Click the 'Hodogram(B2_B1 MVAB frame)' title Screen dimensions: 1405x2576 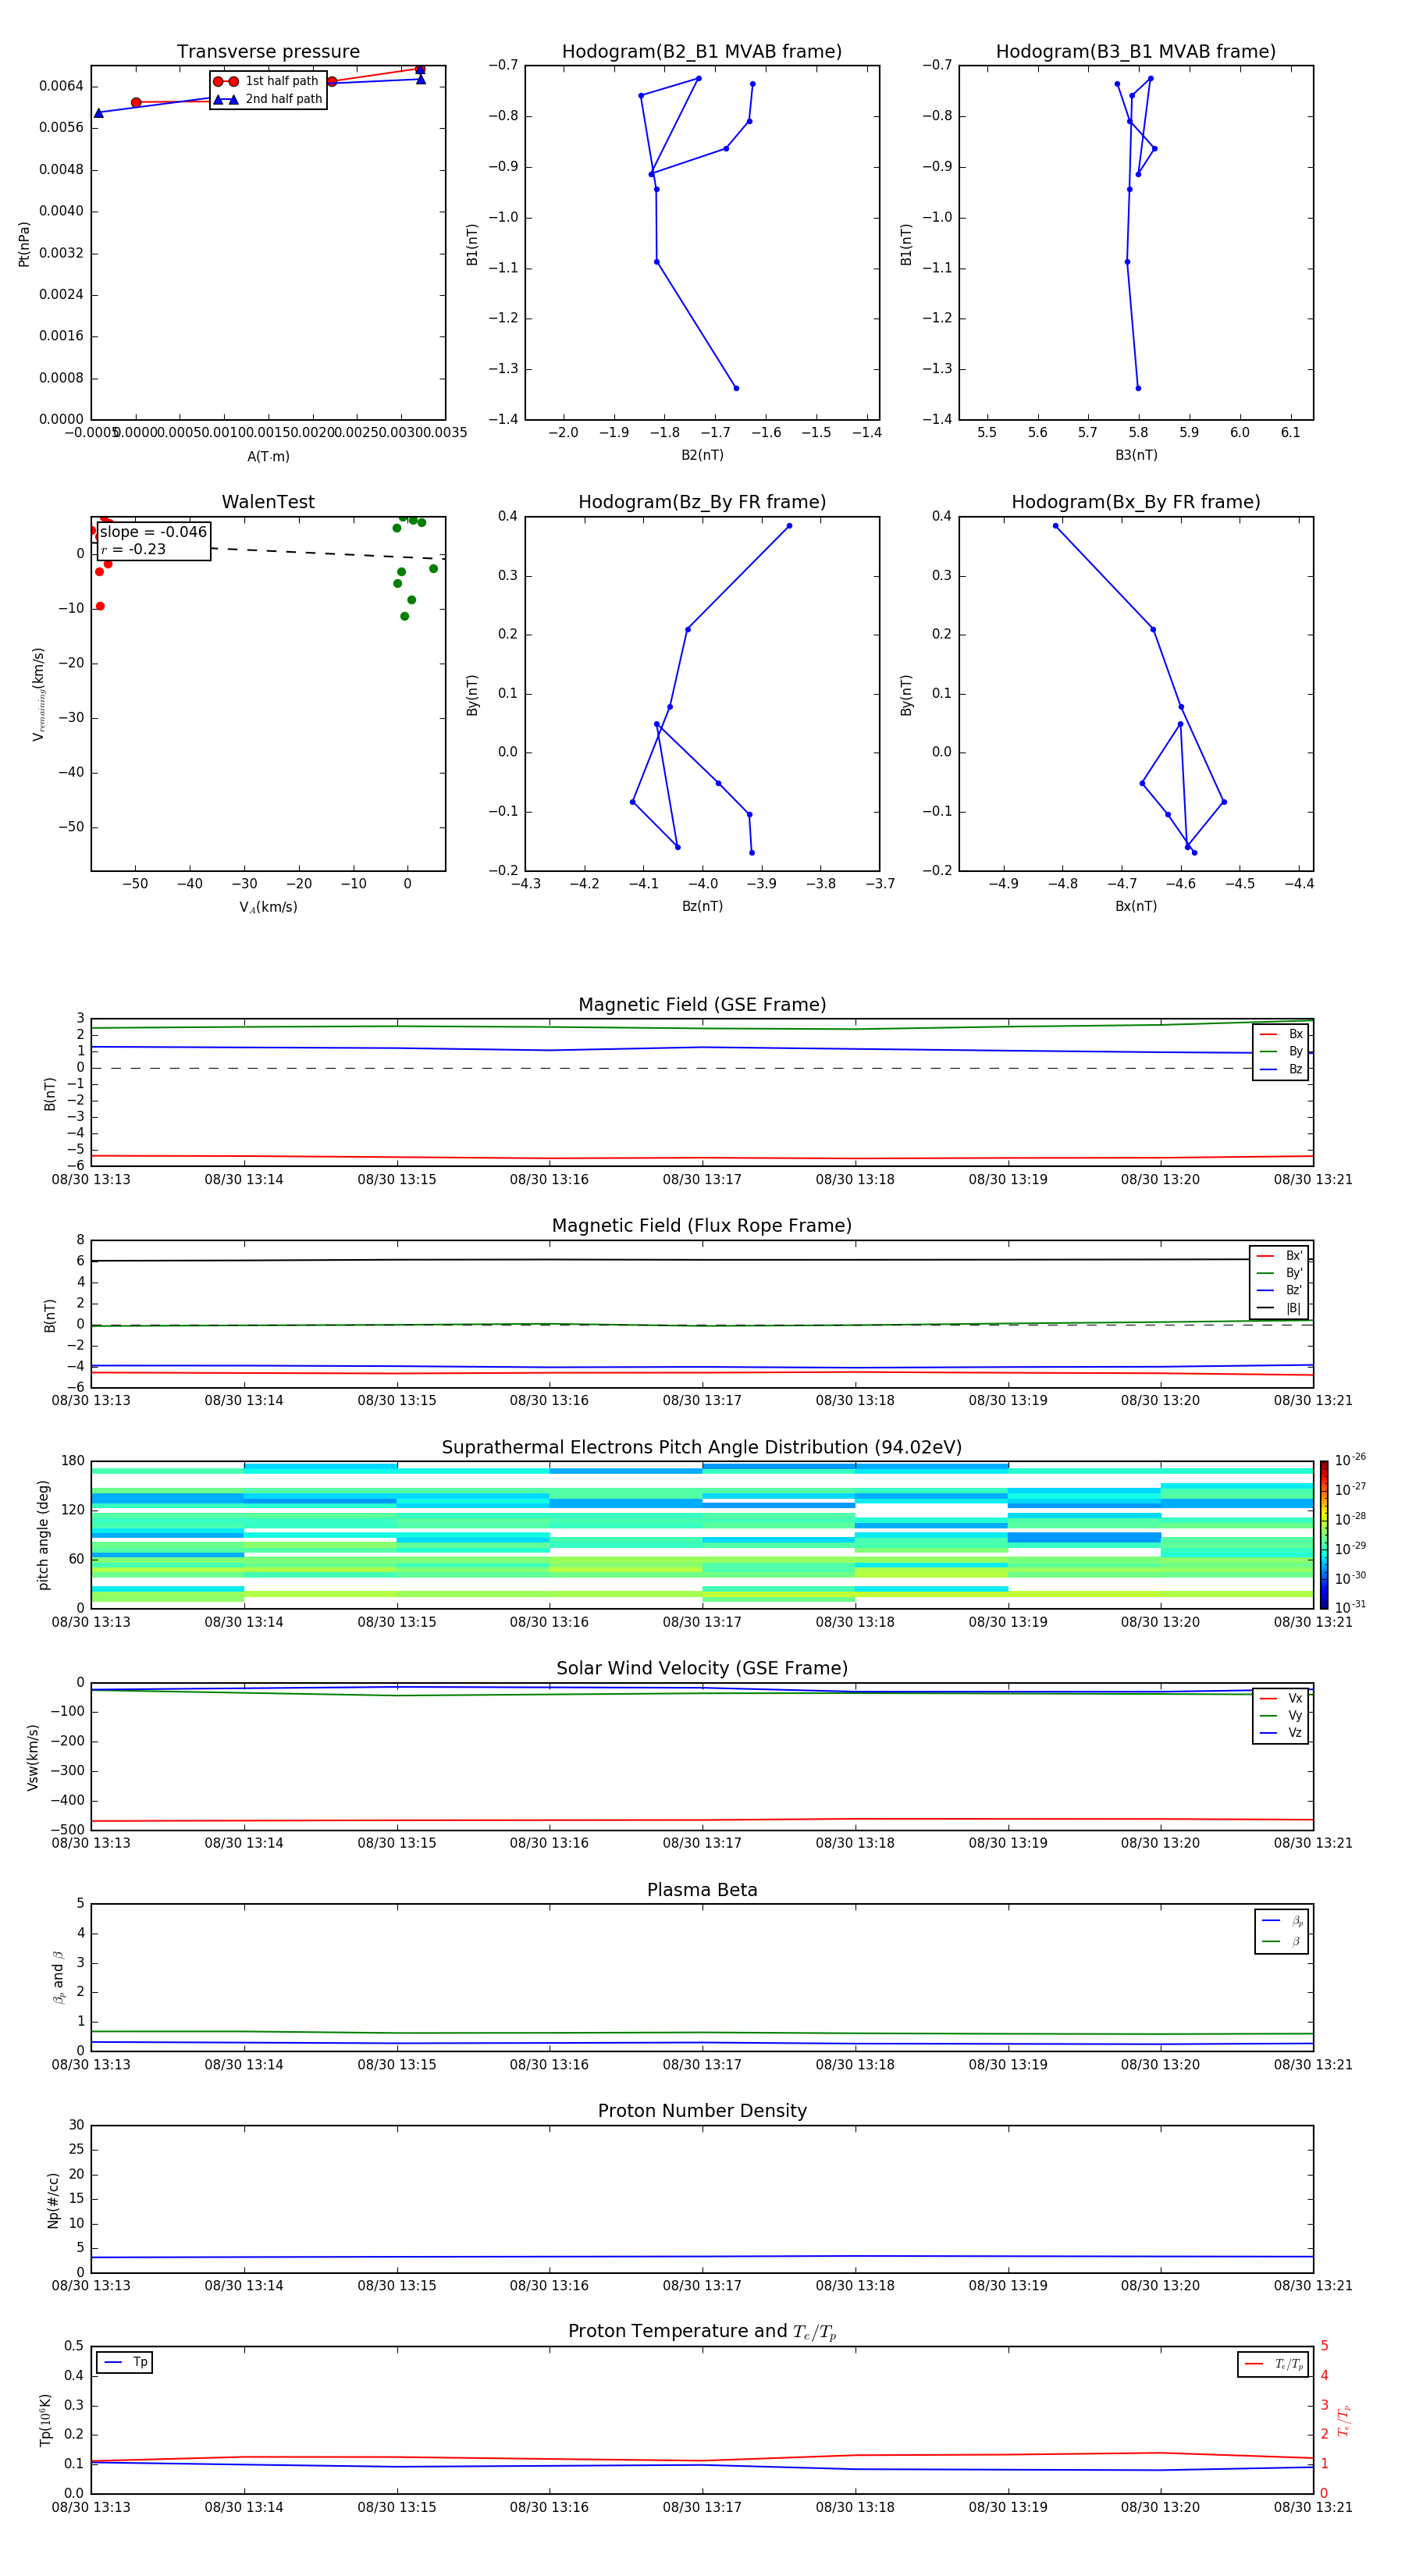(x=702, y=52)
